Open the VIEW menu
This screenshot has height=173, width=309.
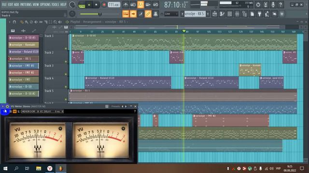click(36, 4)
